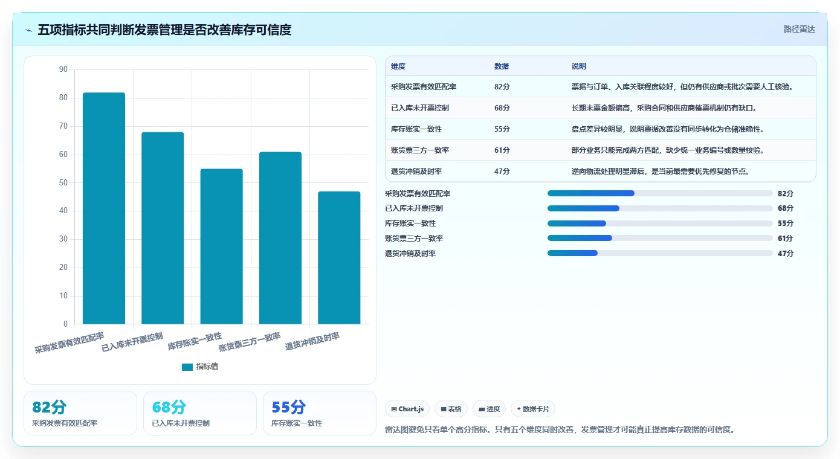Toggle the 指标值 legend color box
This screenshot has width=840, height=459.
pyautogui.click(x=187, y=367)
